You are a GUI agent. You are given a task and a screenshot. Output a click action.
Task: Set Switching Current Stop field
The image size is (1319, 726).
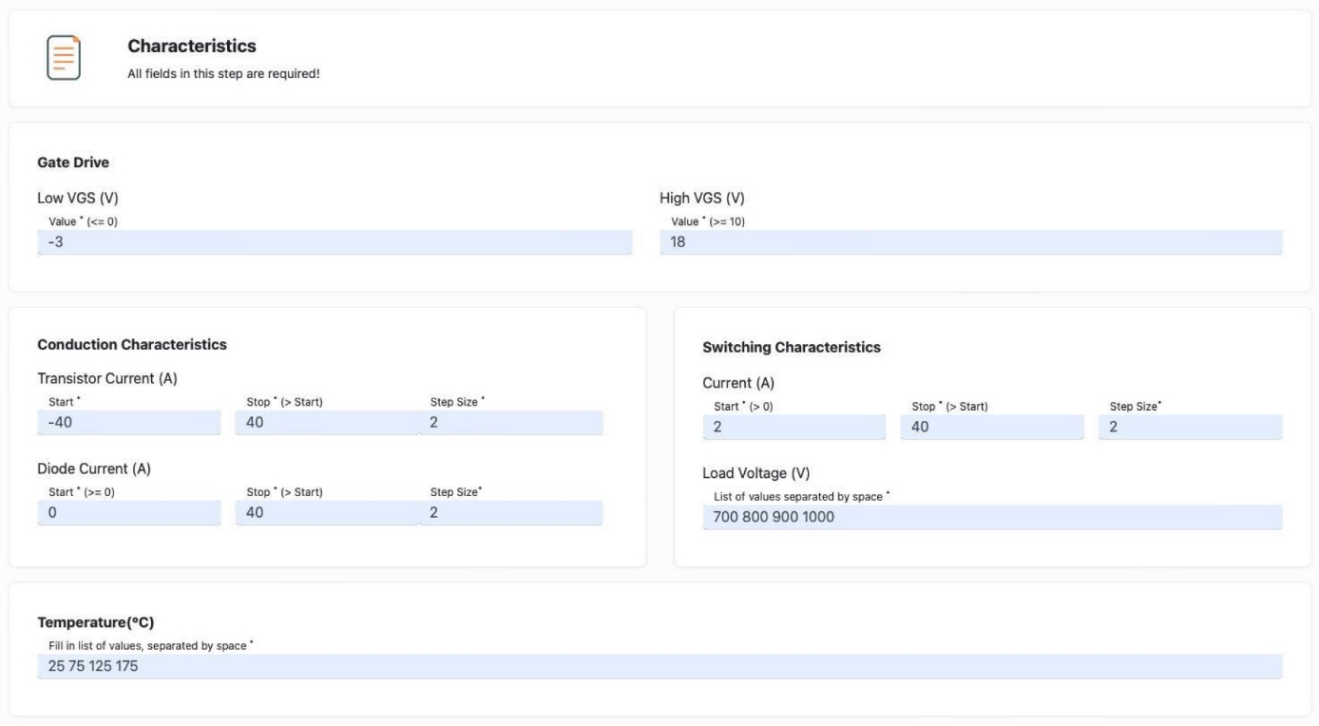pyautogui.click(x=992, y=428)
